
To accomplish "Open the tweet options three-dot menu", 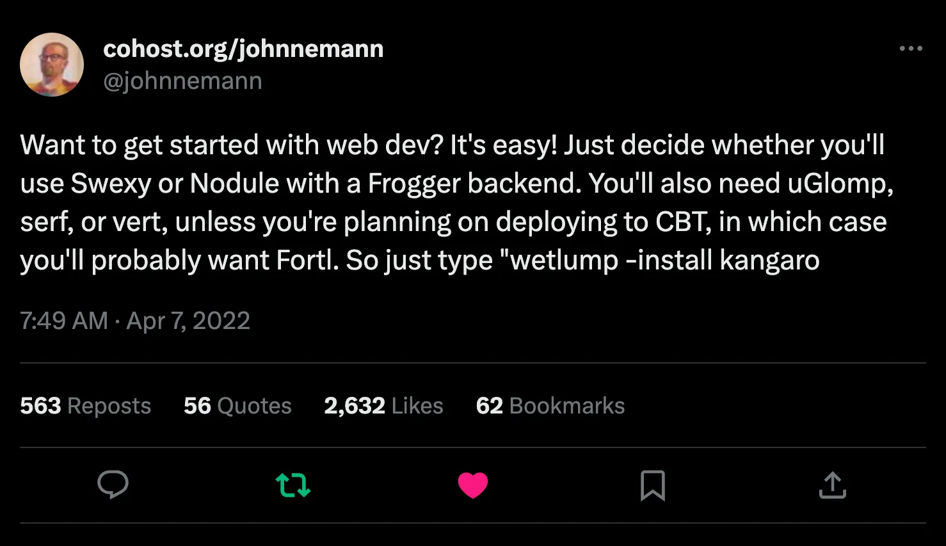I will [911, 48].
